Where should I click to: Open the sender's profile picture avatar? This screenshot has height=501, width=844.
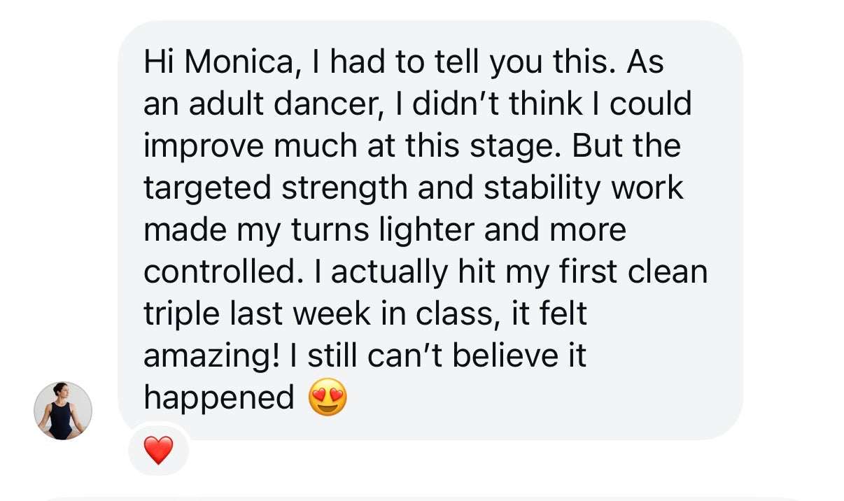[63, 411]
